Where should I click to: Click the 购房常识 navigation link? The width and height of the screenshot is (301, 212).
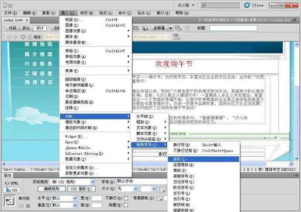pyautogui.click(x=39, y=82)
